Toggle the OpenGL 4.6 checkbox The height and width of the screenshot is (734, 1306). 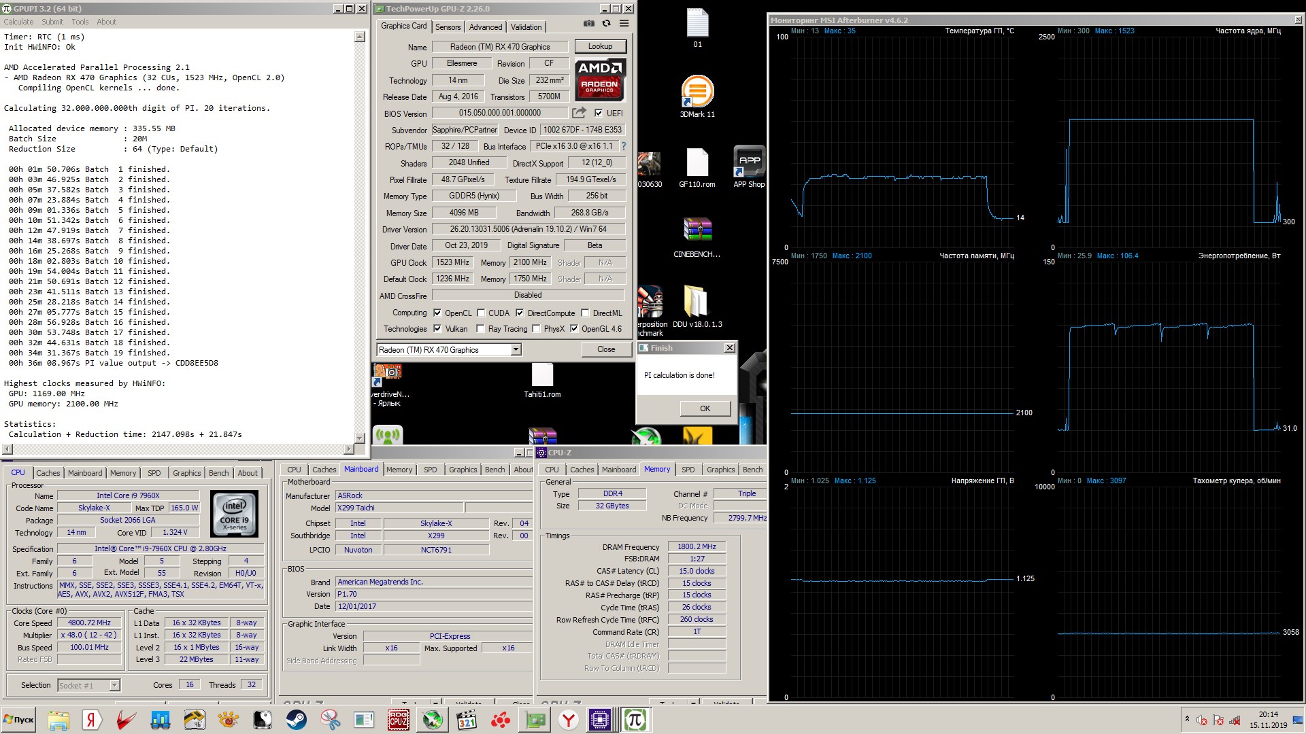[x=574, y=329]
